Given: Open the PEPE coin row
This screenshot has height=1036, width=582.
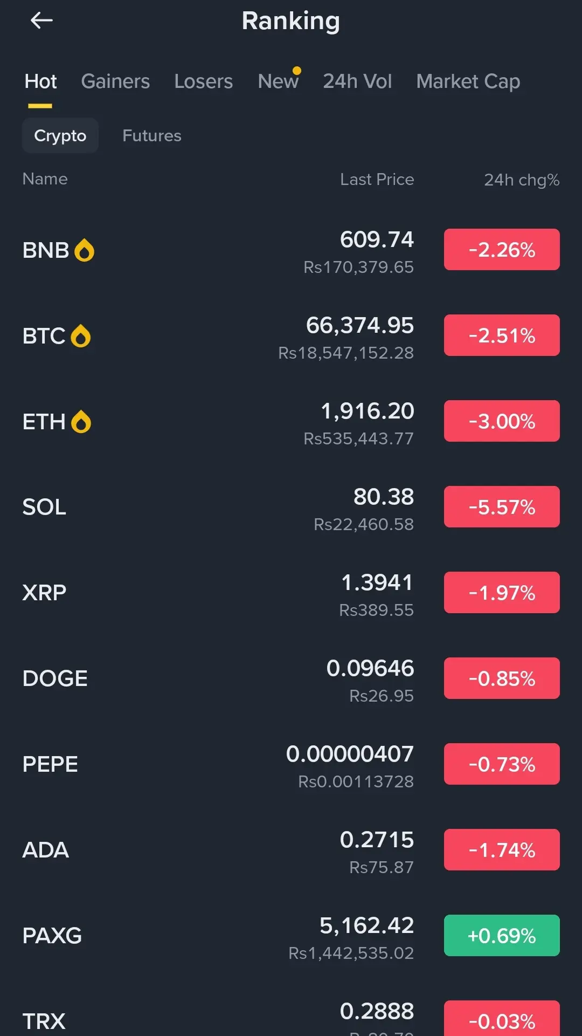Looking at the screenshot, I should click(291, 764).
